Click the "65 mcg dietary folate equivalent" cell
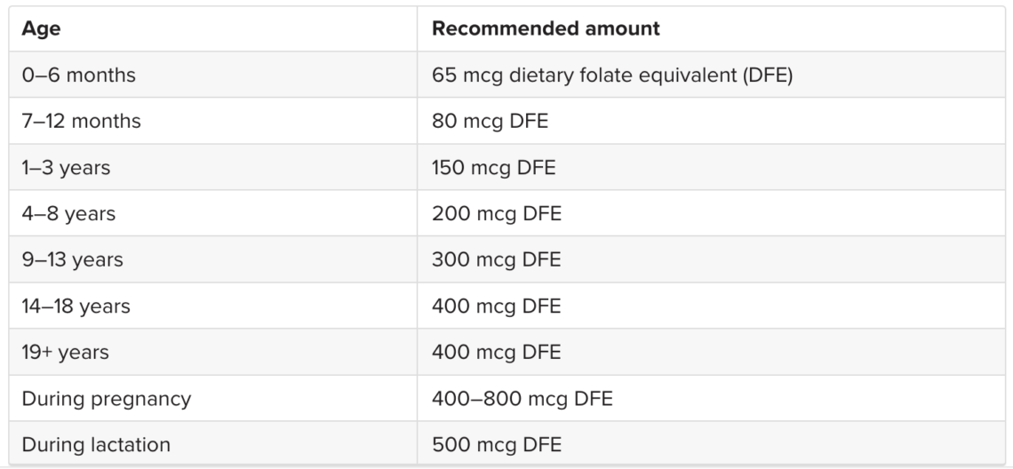Image resolution: width=1013 pixels, height=469 pixels. (x=612, y=75)
